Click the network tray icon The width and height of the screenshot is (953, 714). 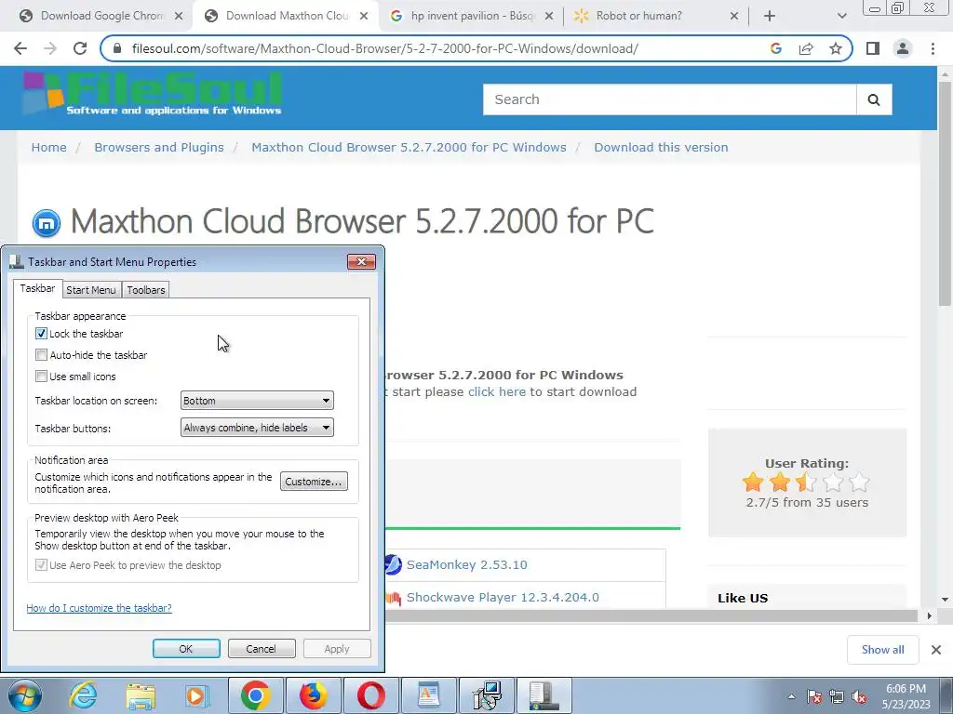(x=837, y=696)
